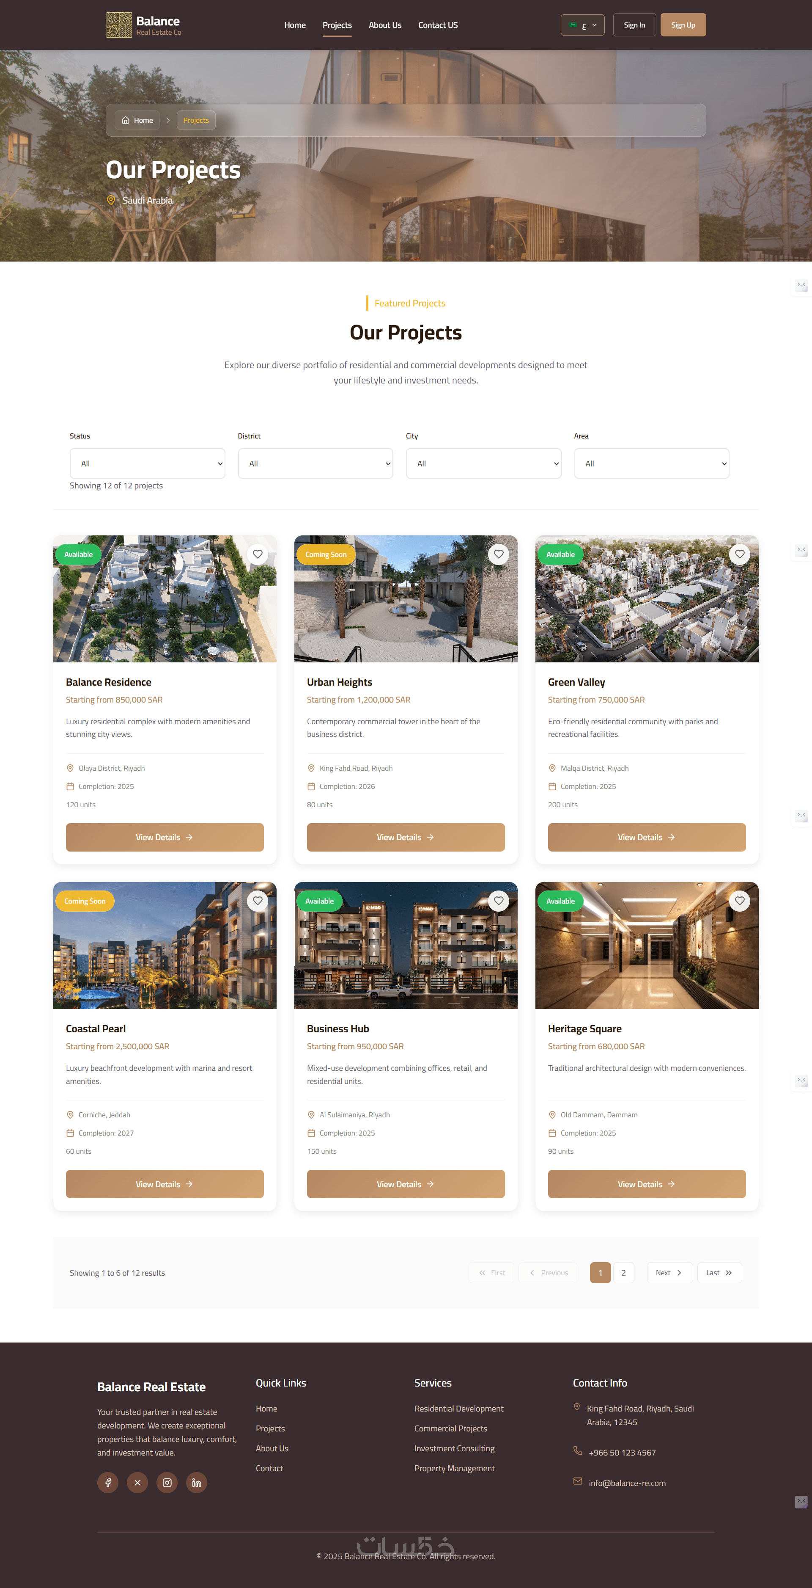This screenshot has height=1588, width=812.
Task: Click the Balance Real Estate logo
Action: pos(143,25)
